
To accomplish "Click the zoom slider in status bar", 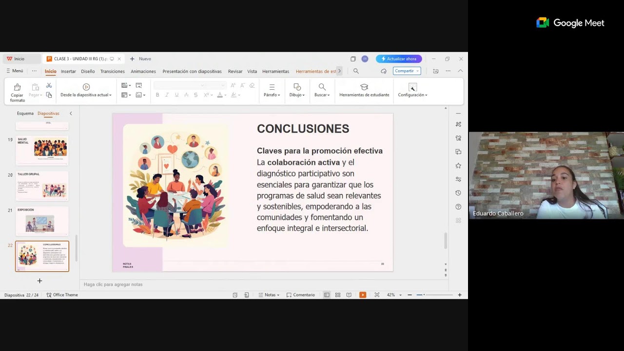I will coord(434,295).
